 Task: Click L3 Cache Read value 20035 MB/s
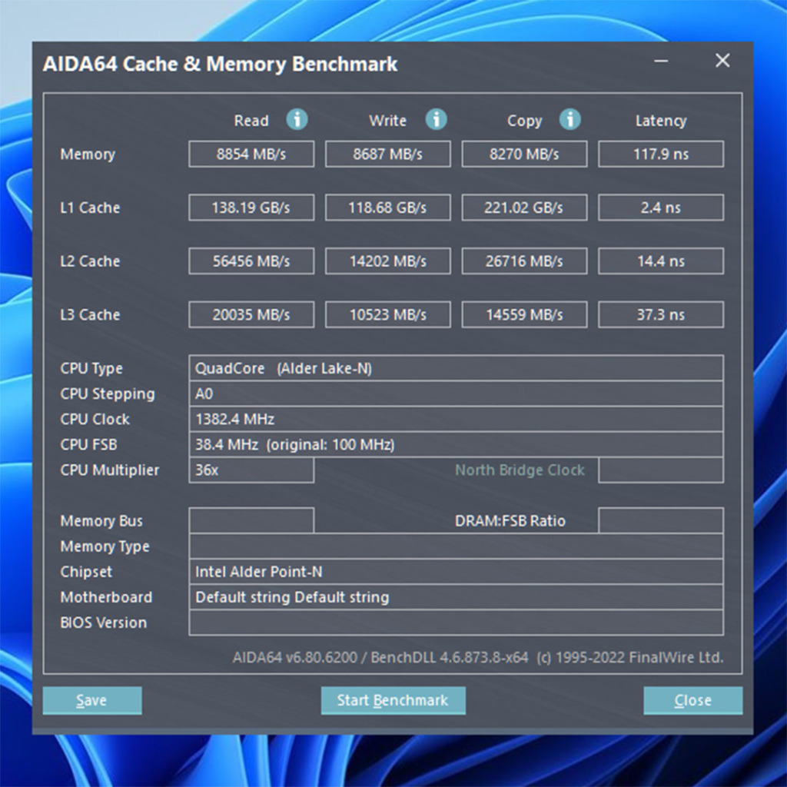[x=251, y=314]
